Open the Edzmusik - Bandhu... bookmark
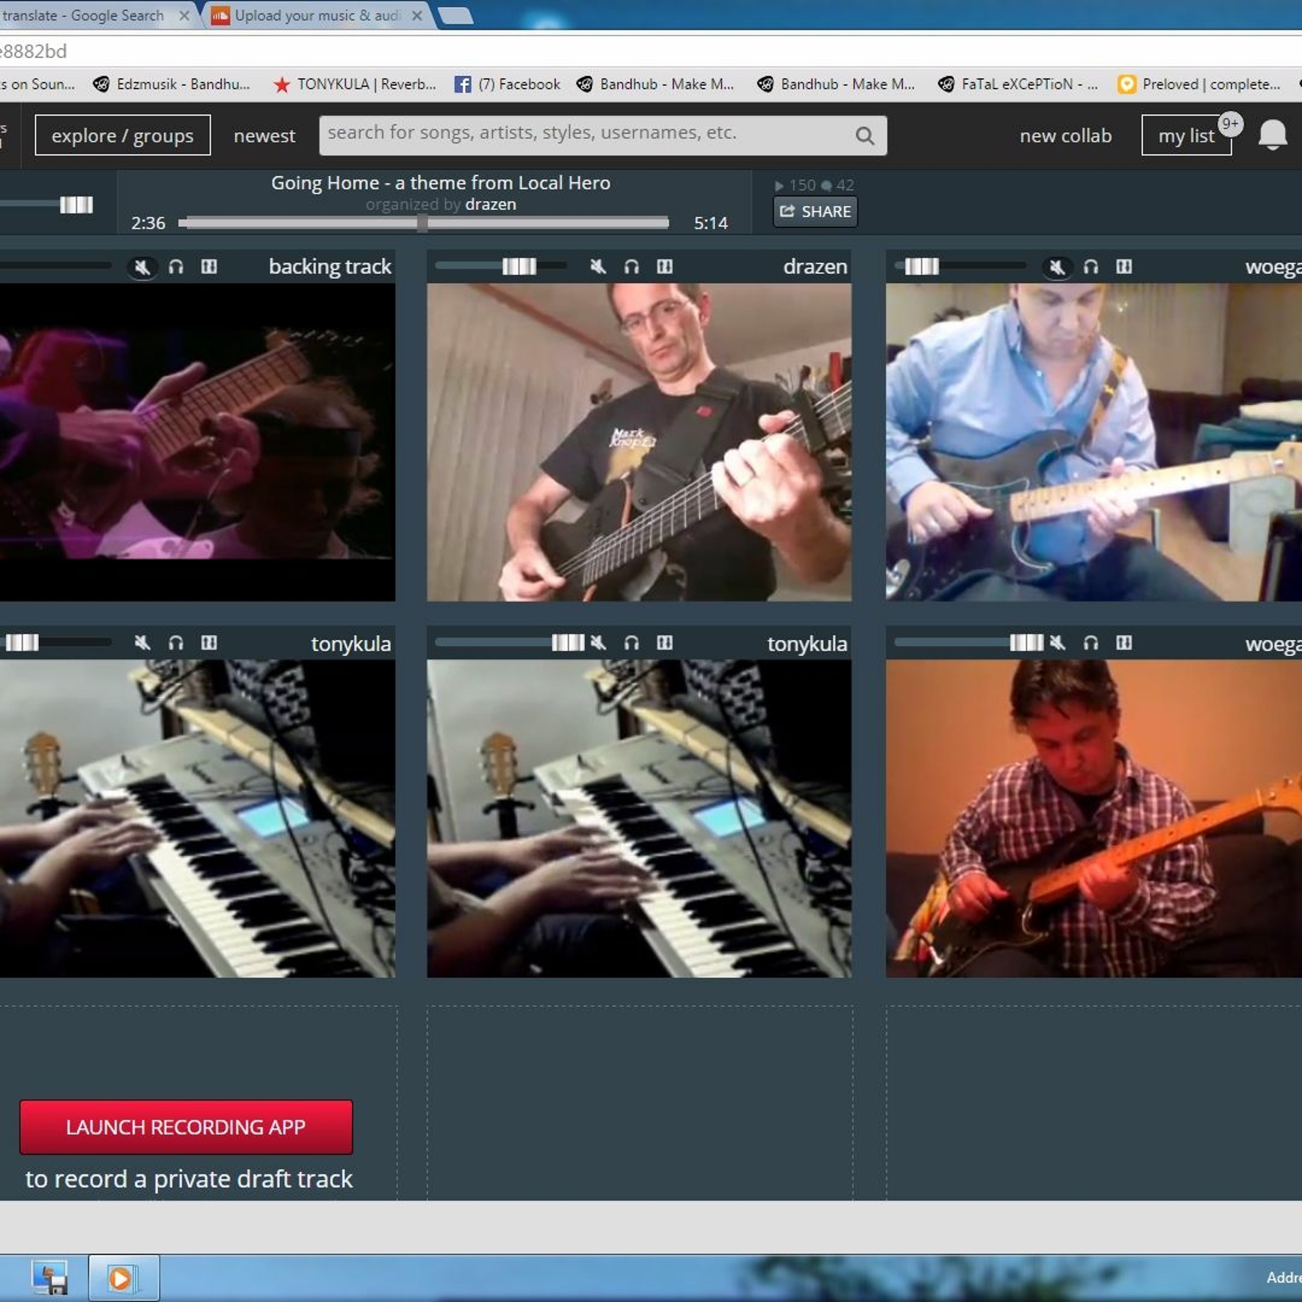The width and height of the screenshot is (1302, 1302). coord(171,84)
